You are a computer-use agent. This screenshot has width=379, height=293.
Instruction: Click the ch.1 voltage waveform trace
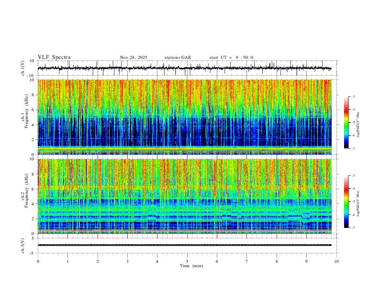click(184, 68)
